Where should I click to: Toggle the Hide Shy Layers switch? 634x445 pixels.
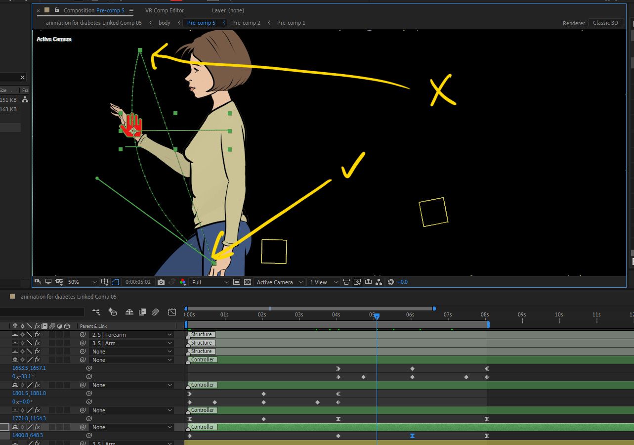[x=129, y=312]
